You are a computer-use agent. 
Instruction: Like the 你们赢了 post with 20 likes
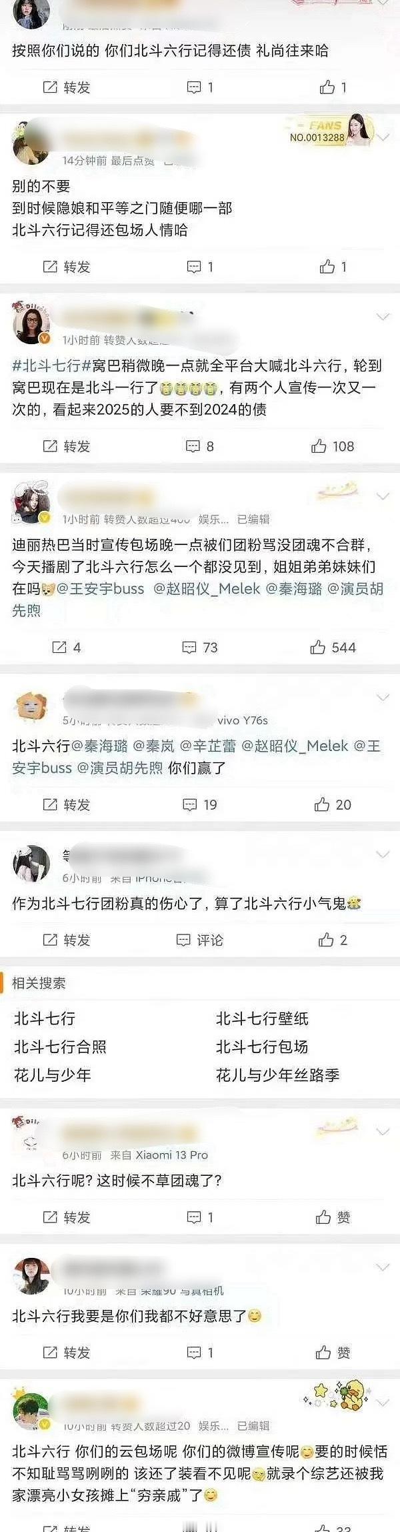[333, 805]
